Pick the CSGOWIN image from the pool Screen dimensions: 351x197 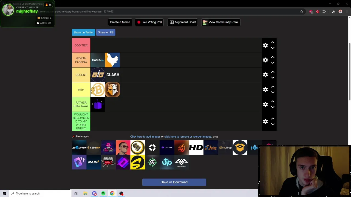point(94,147)
